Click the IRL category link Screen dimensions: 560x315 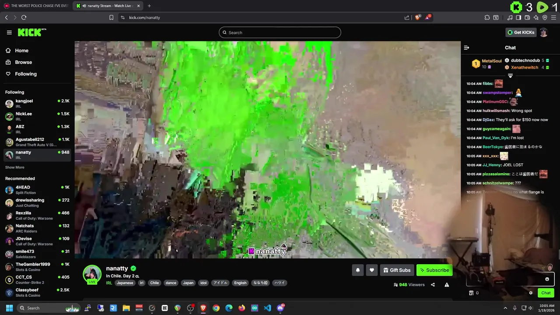109,283
